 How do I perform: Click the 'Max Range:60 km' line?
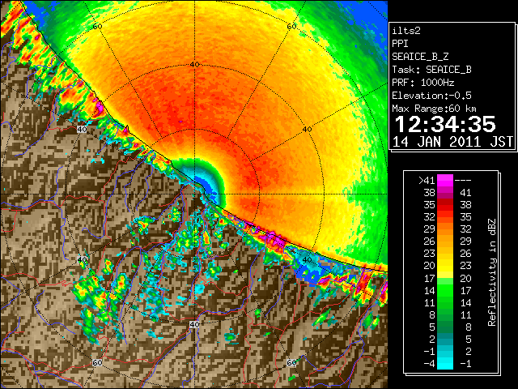coord(434,109)
